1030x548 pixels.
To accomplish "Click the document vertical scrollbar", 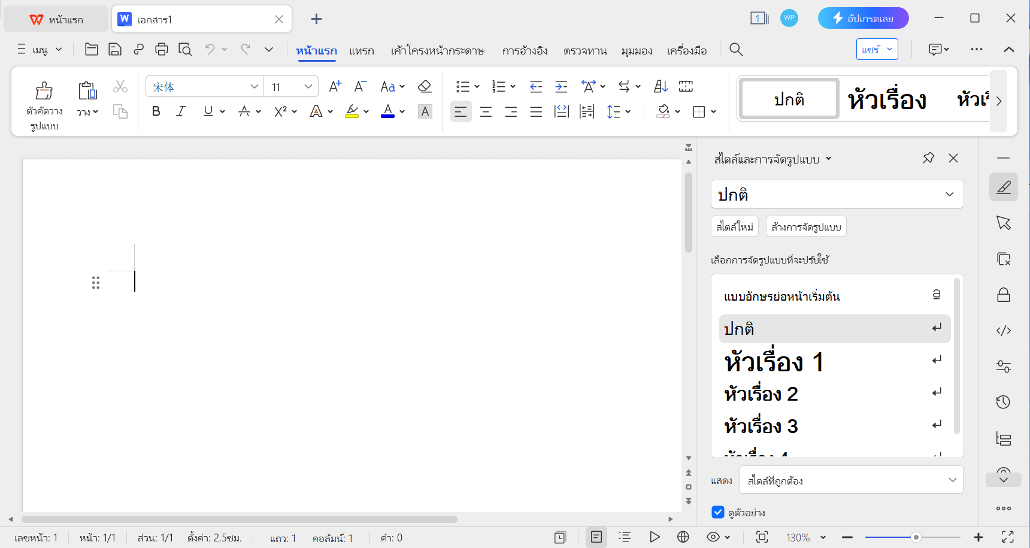I will click(x=689, y=213).
